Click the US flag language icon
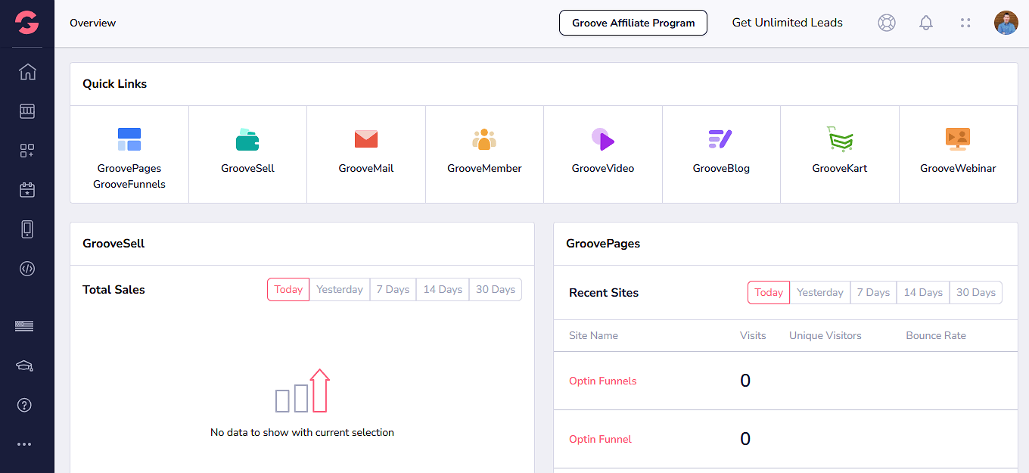Viewport: 1029px width, 473px height. (24, 326)
